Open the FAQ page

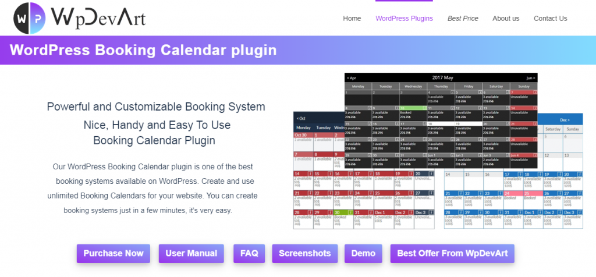coord(249,254)
